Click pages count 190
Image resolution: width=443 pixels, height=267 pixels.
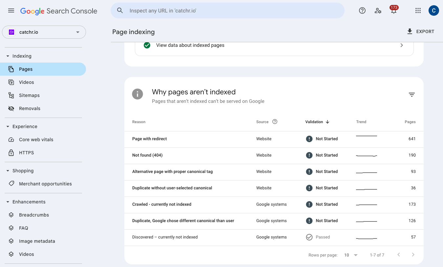click(x=412, y=155)
